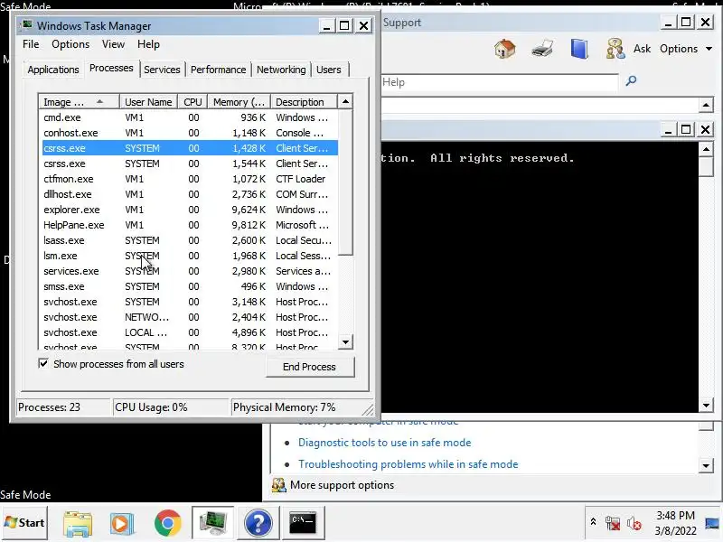Switch to Performance tab

218,70
